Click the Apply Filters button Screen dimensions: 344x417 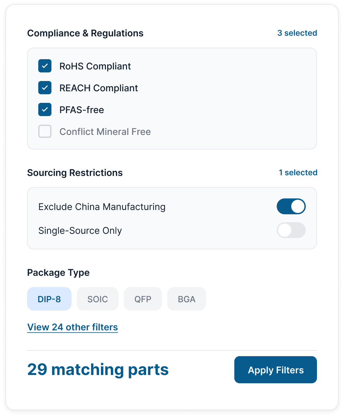coord(275,370)
